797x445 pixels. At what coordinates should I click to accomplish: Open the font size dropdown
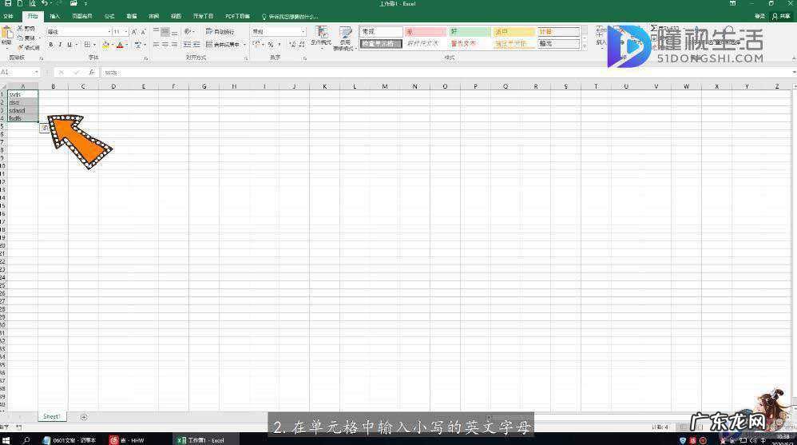[126, 32]
